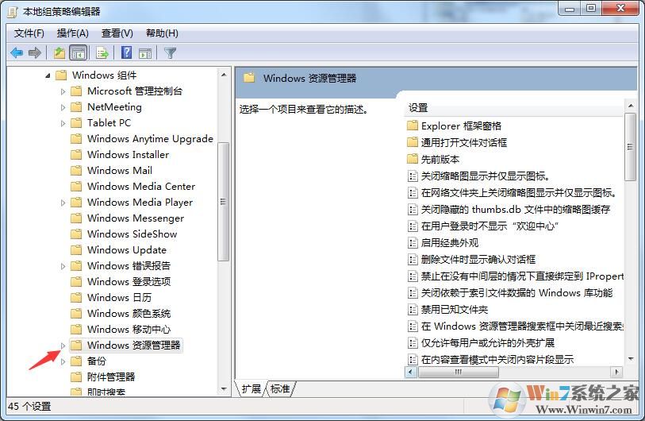This screenshot has height=421, width=645.
Task: Switch to the 扩展 tab
Action: click(251, 388)
